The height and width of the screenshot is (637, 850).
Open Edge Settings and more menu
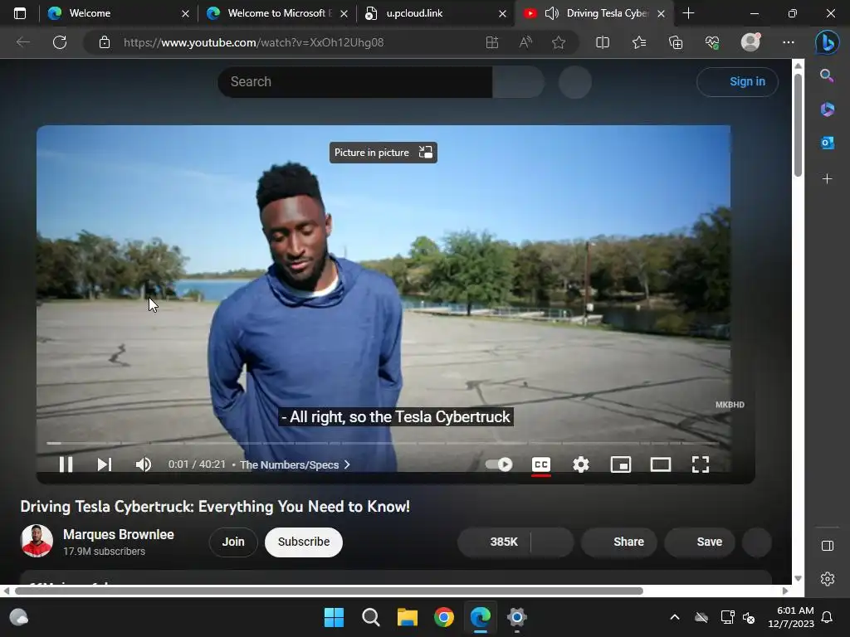[x=789, y=42]
